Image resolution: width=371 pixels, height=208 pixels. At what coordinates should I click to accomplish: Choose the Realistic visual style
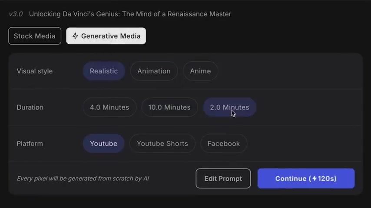104,71
